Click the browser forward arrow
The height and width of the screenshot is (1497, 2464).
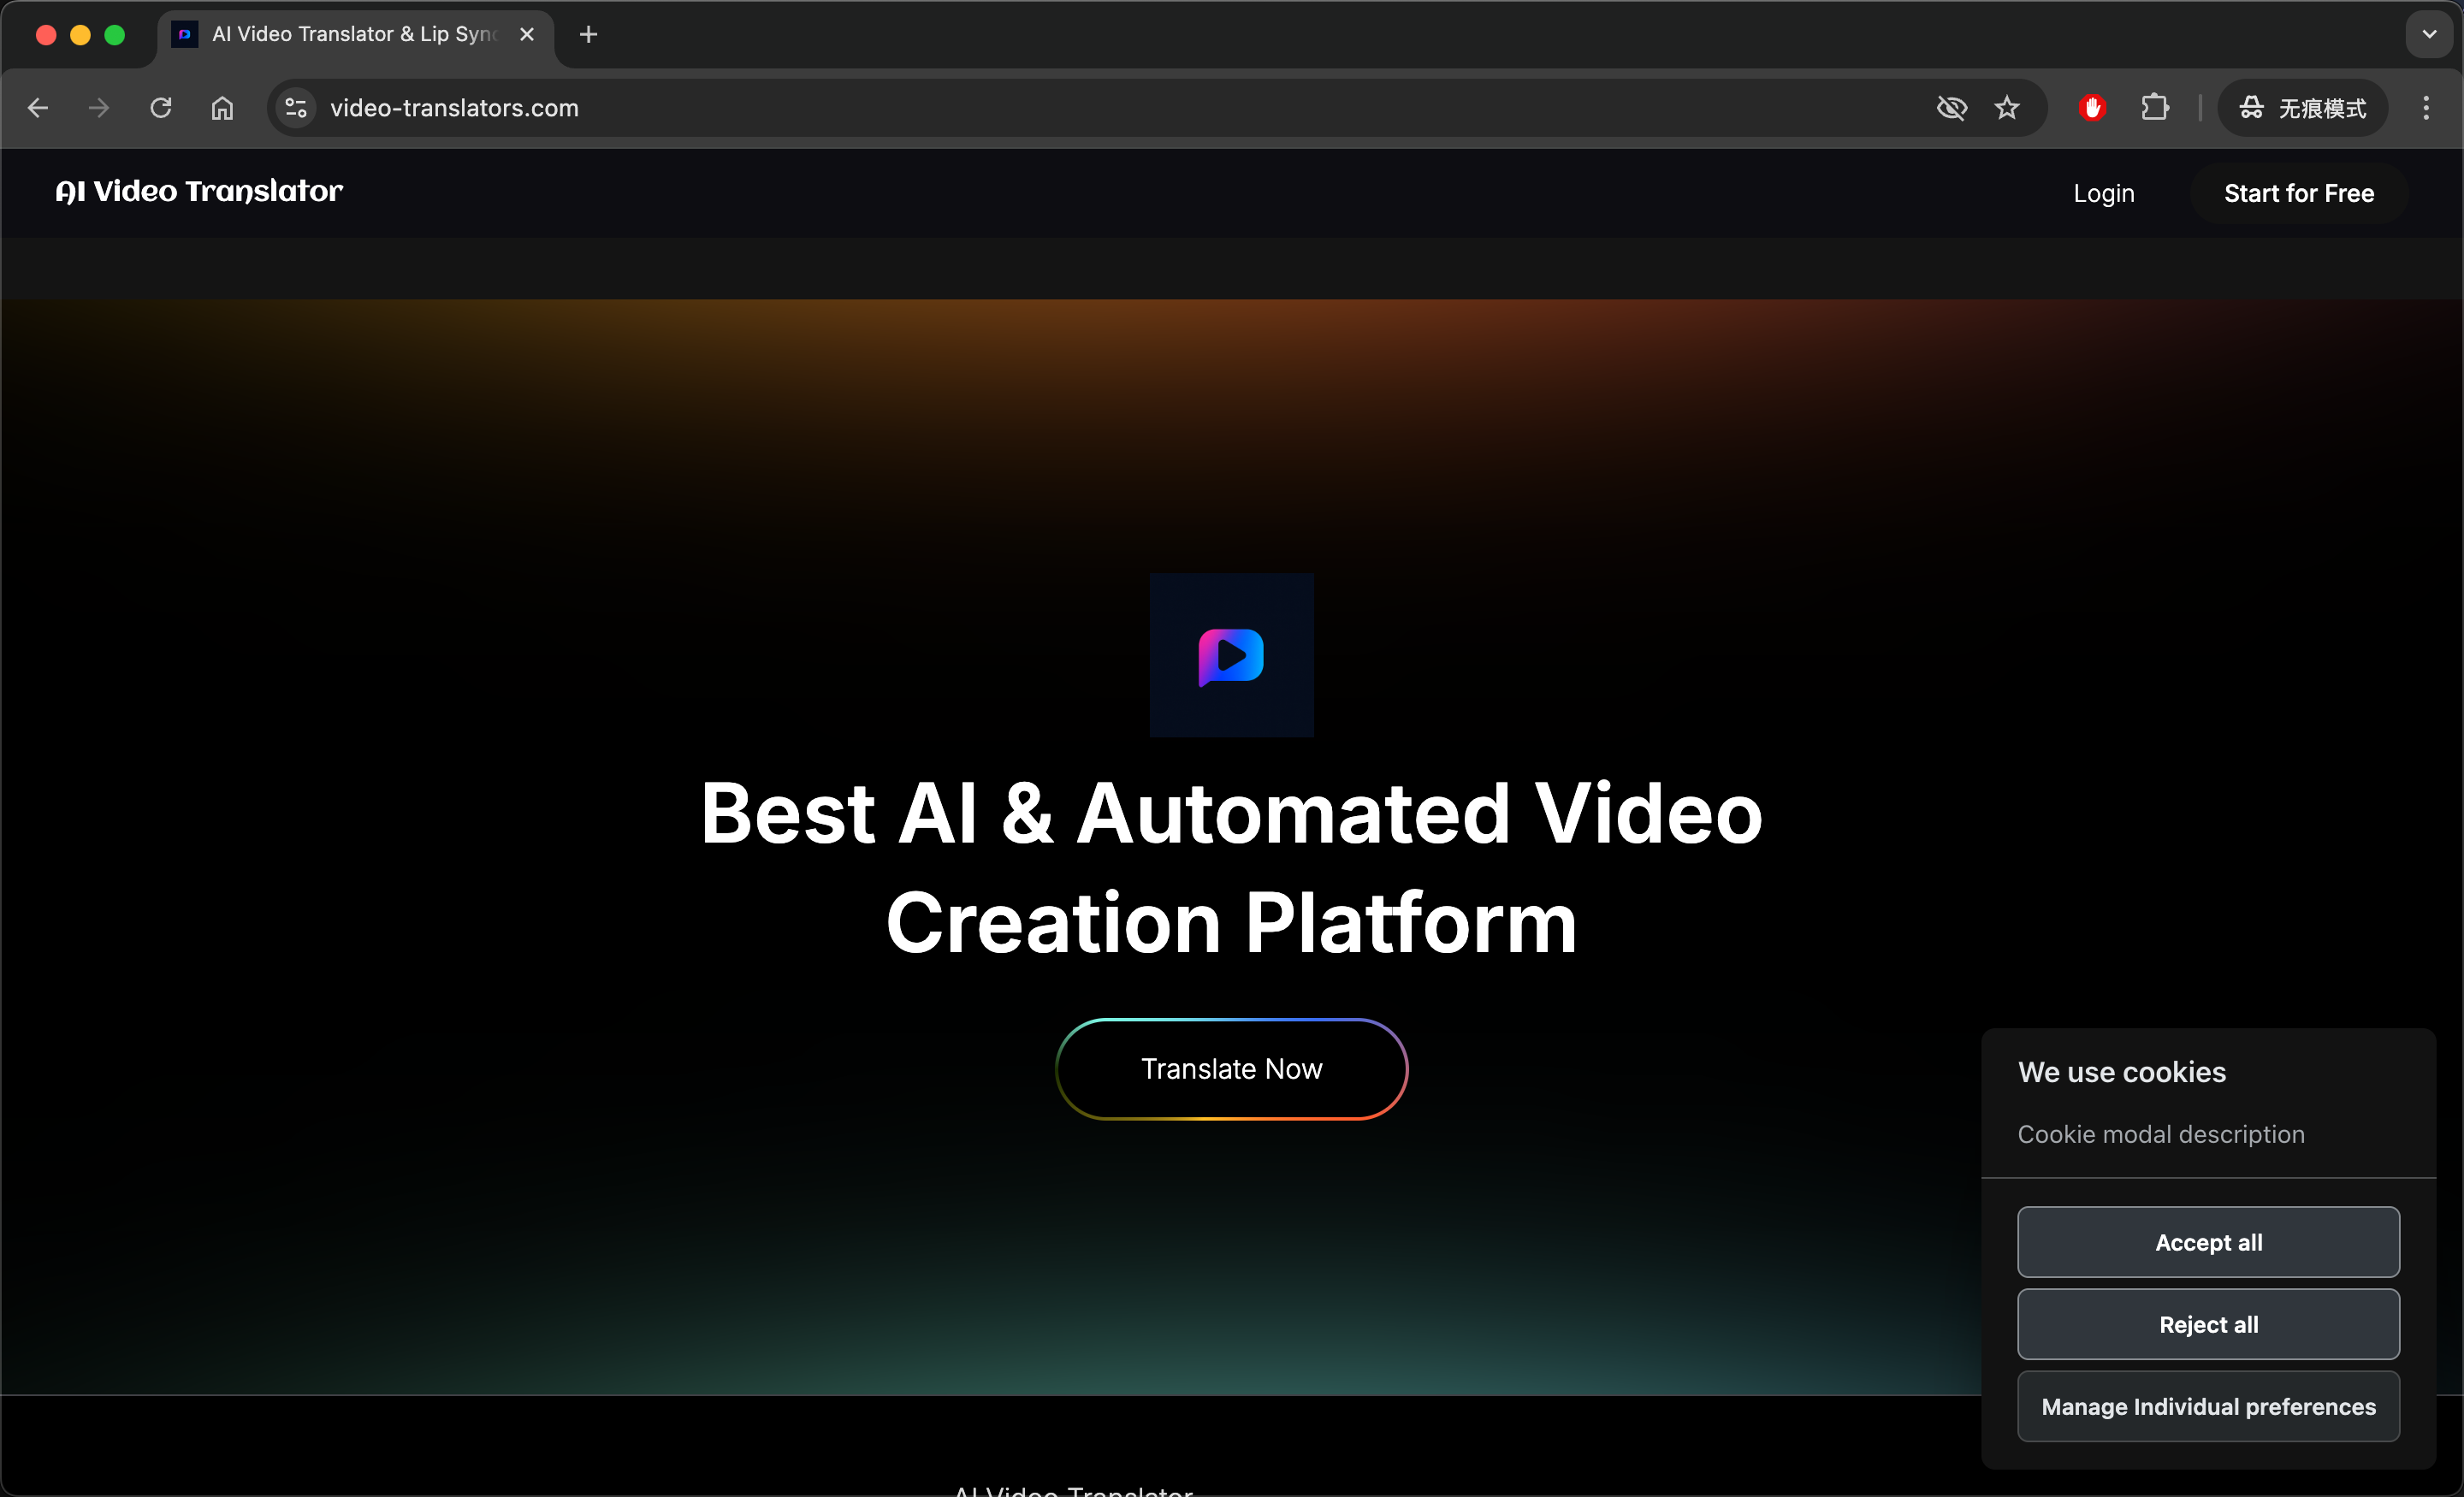tap(99, 108)
